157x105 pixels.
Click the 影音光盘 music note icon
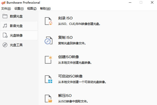click(x=5, y=26)
